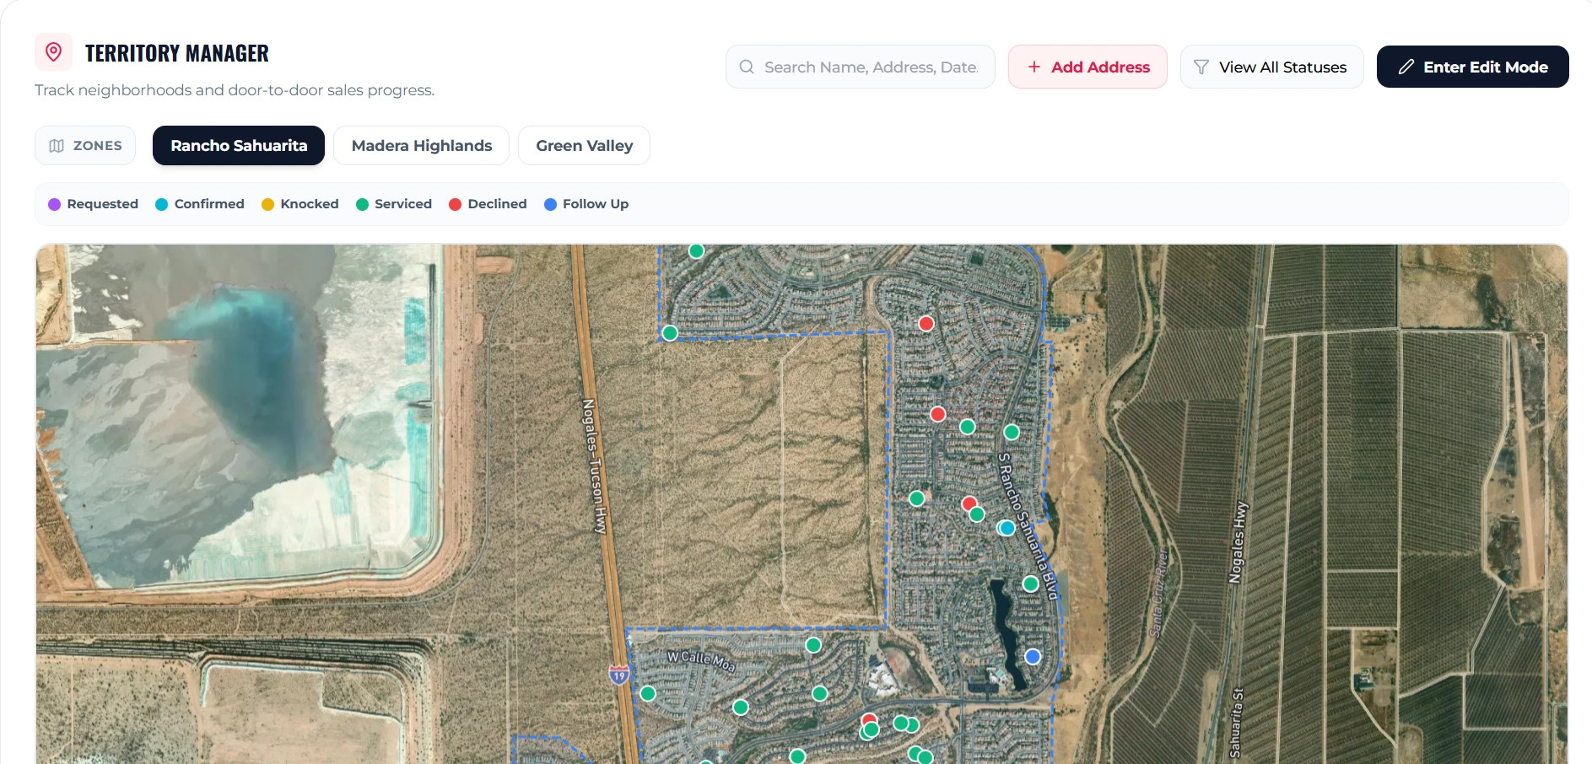Click the blue Follow Up legend swatch
The height and width of the screenshot is (764, 1592).
(x=550, y=204)
